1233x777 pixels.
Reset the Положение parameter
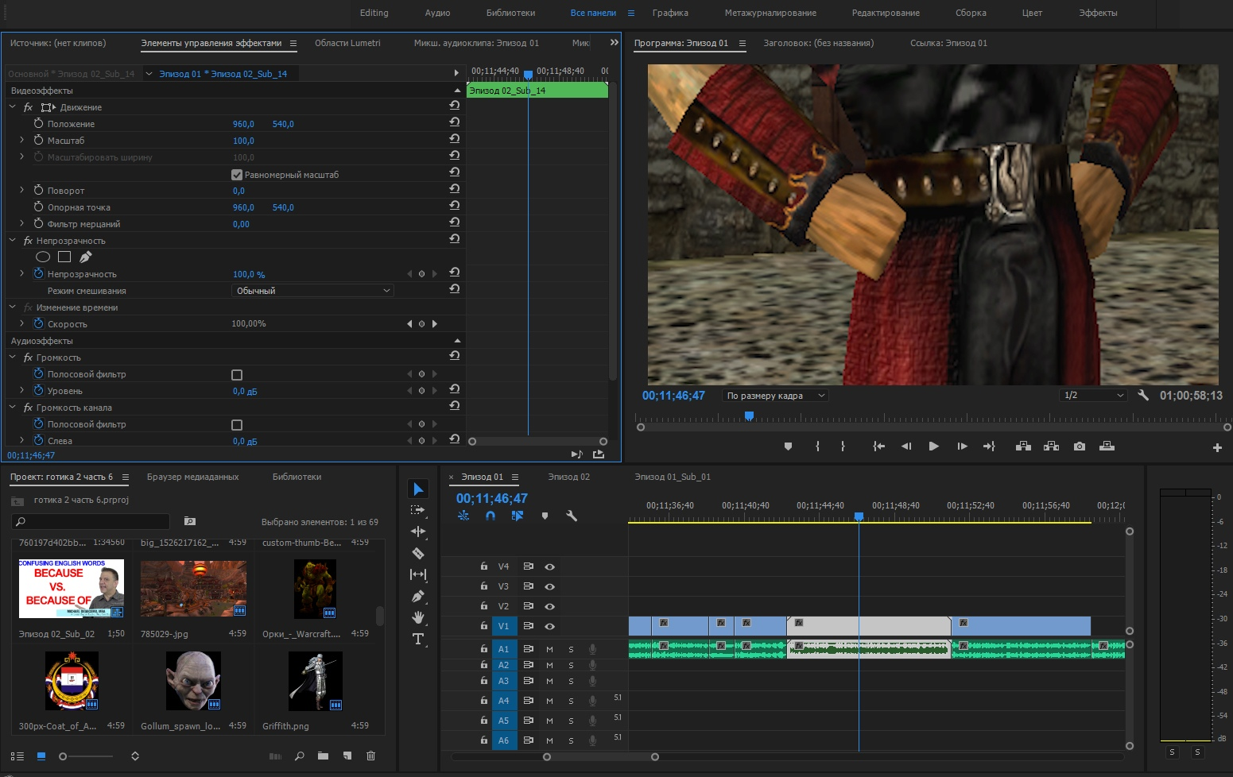click(454, 122)
